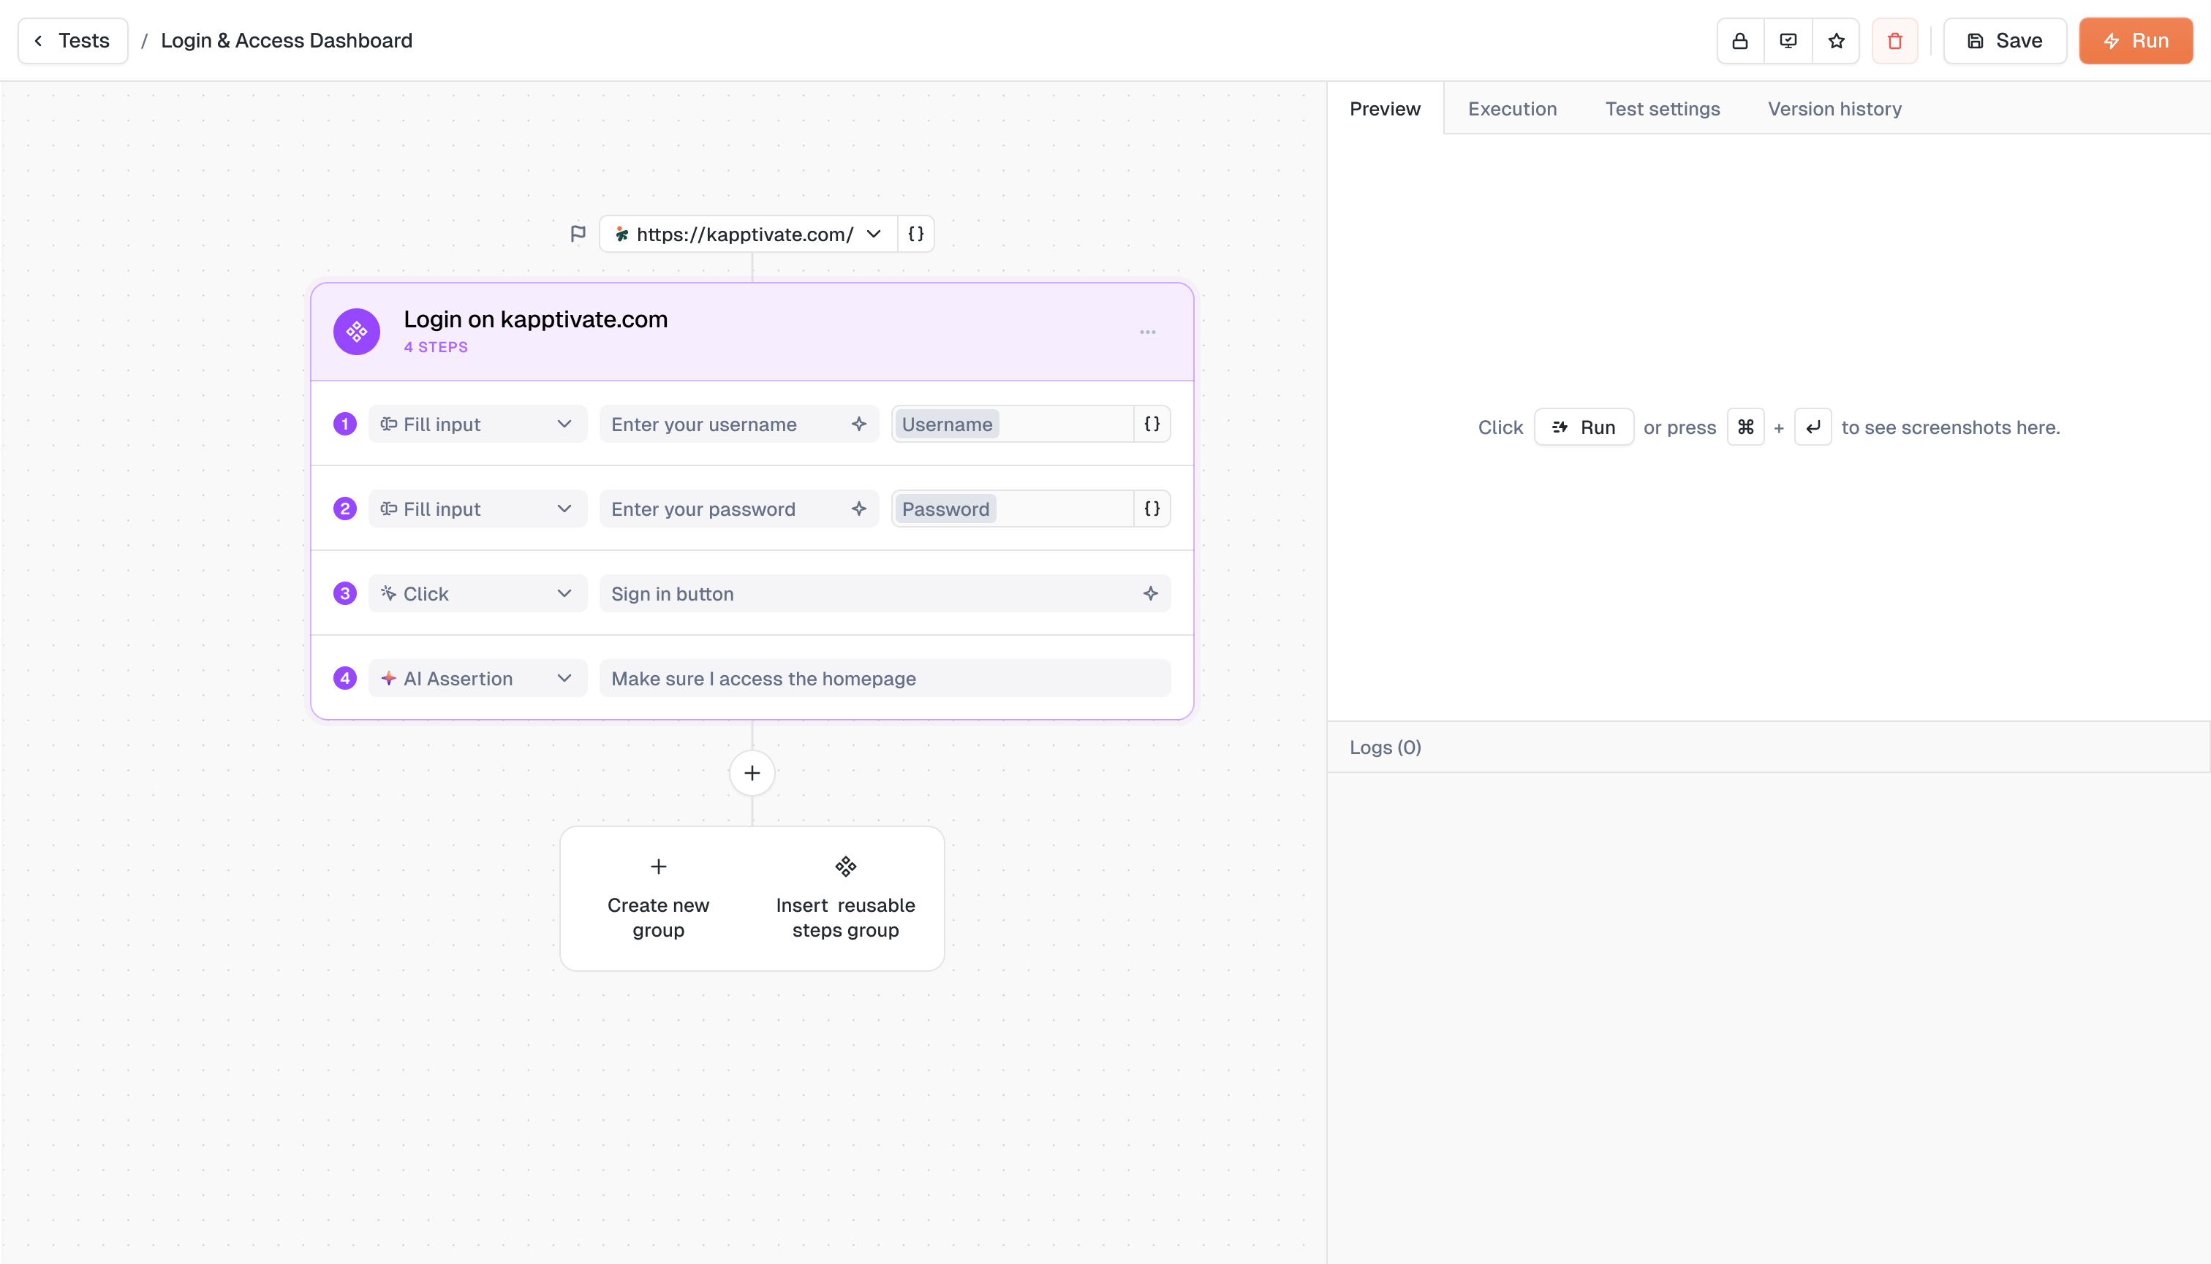Click the red trash delete icon
Viewport: 2211px width, 1264px height.
coord(1894,41)
